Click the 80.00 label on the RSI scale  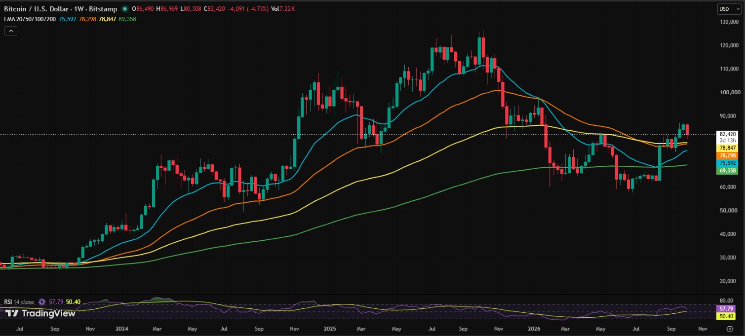point(726,300)
